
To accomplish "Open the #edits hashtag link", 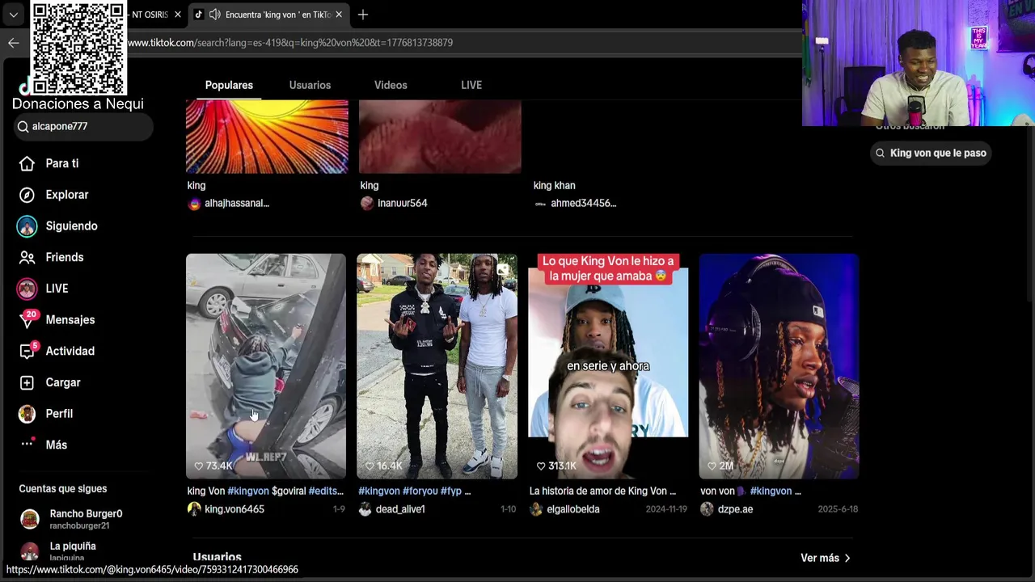I will tap(326, 491).
